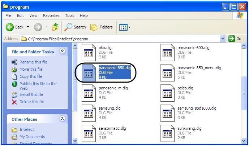This screenshot has height=146, width=249.
Task: Click the My Documents icon
Action: coord(14,137)
